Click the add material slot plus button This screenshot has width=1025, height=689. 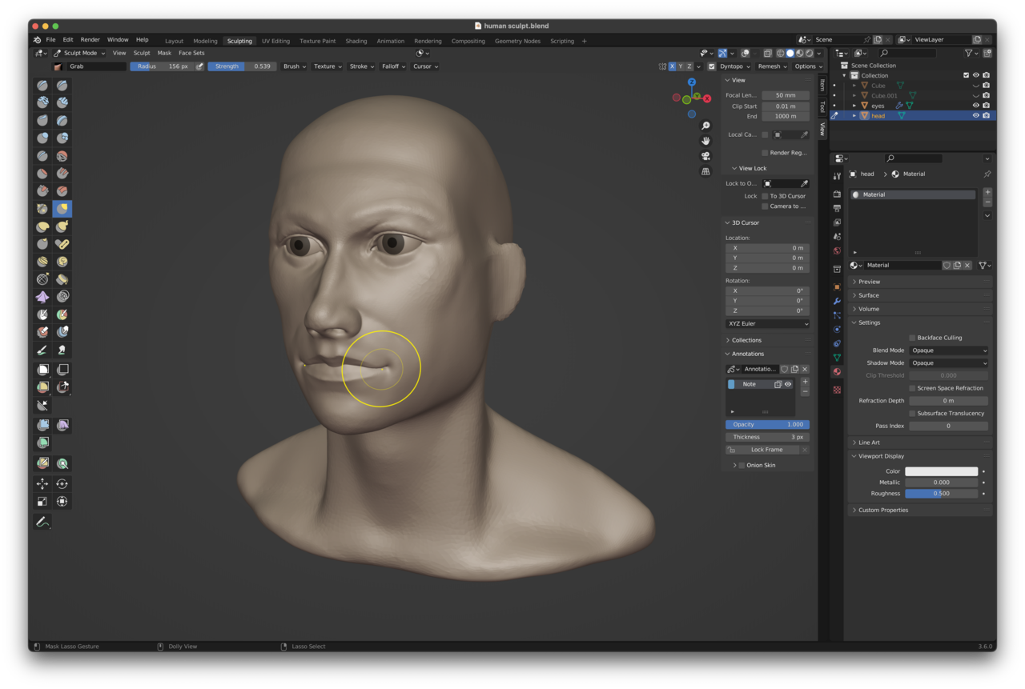(x=987, y=193)
